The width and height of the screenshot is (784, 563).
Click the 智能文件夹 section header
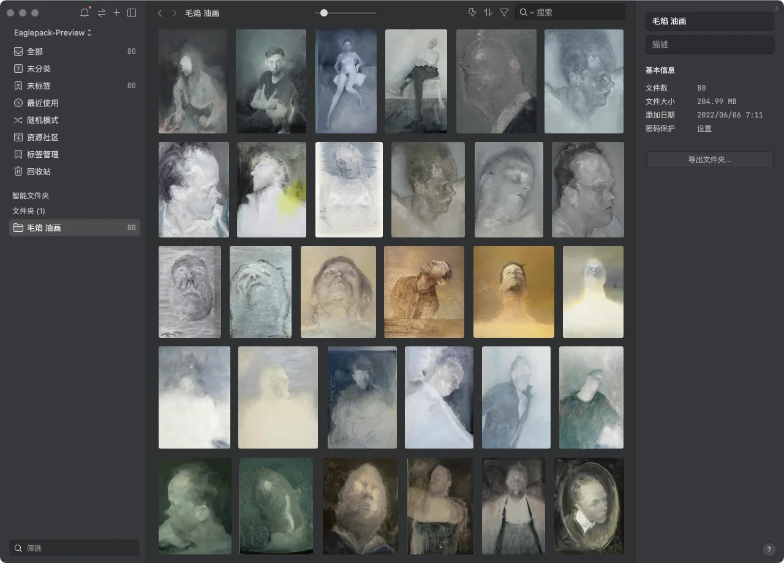pos(31,196)
